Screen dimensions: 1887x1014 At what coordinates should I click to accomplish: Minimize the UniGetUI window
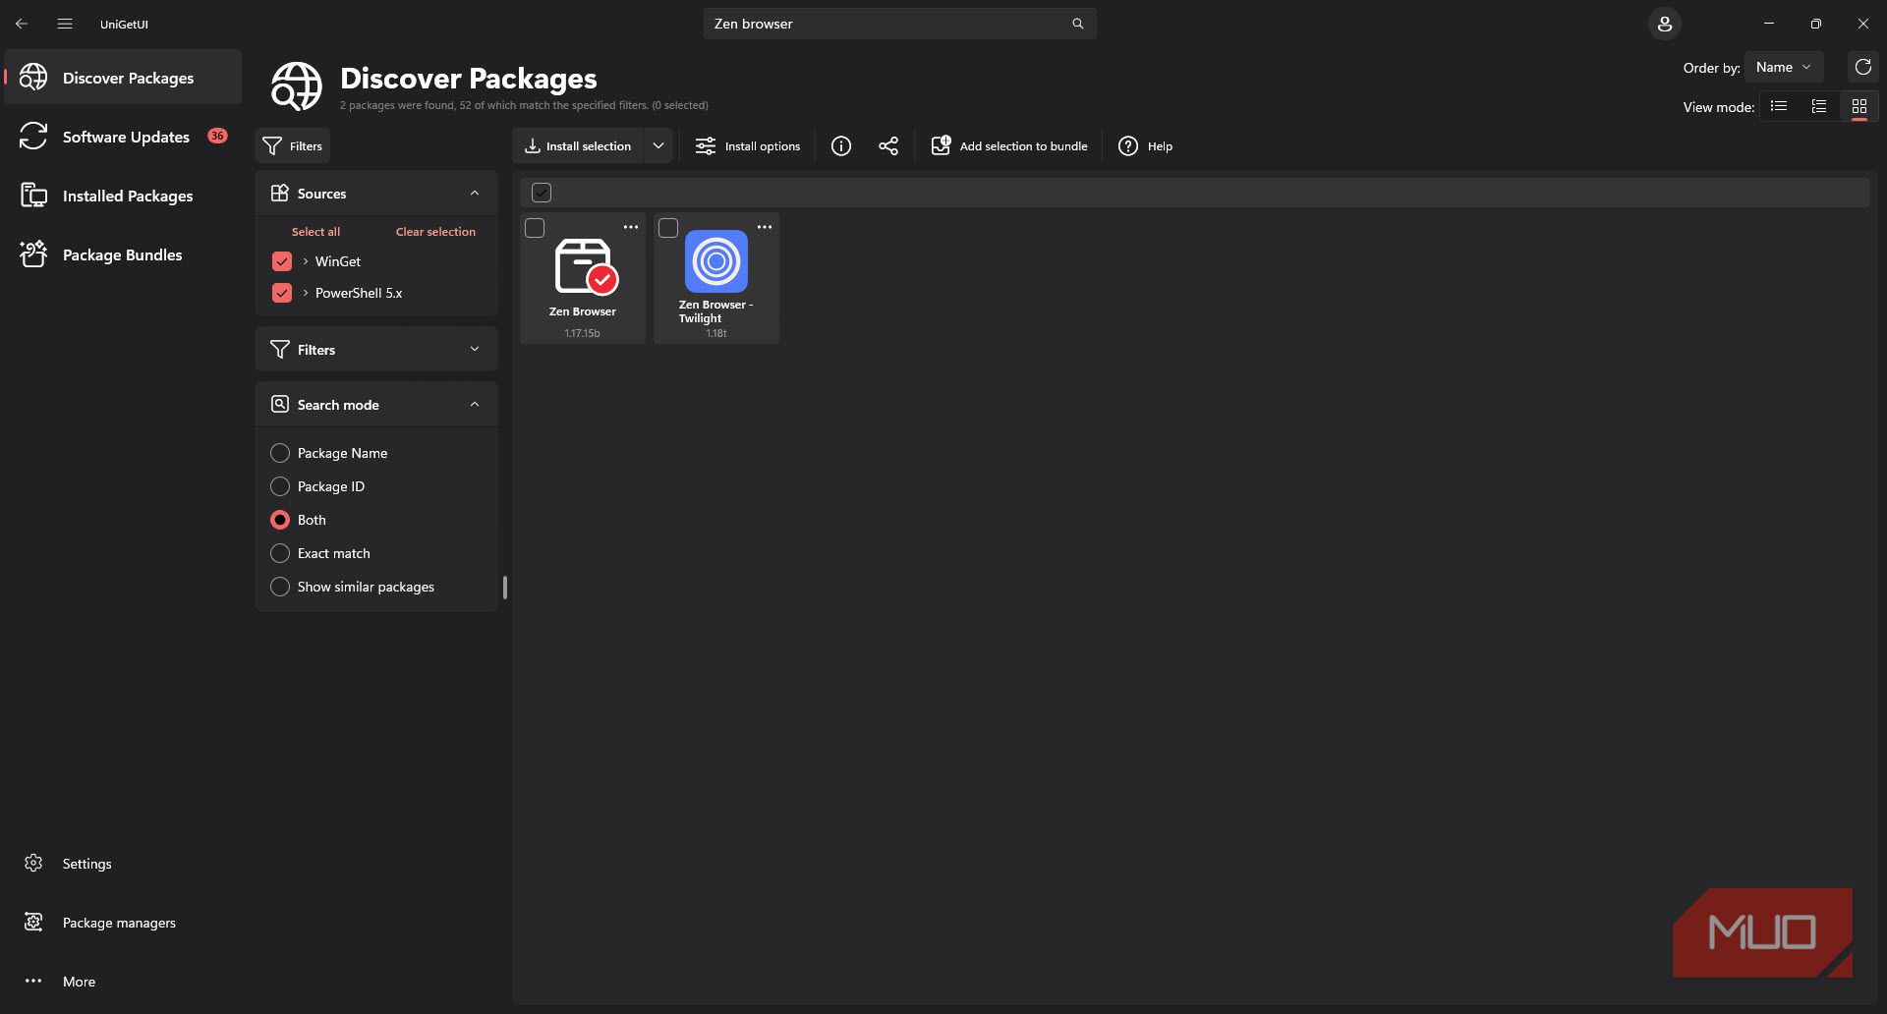(x=1769, y=24)
